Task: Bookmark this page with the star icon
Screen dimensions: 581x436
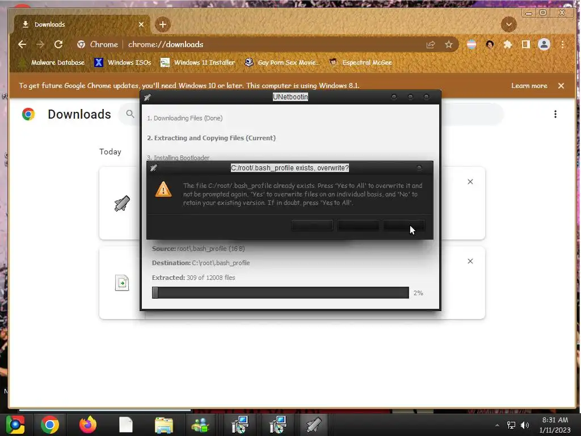Action: tap(449, 45)
